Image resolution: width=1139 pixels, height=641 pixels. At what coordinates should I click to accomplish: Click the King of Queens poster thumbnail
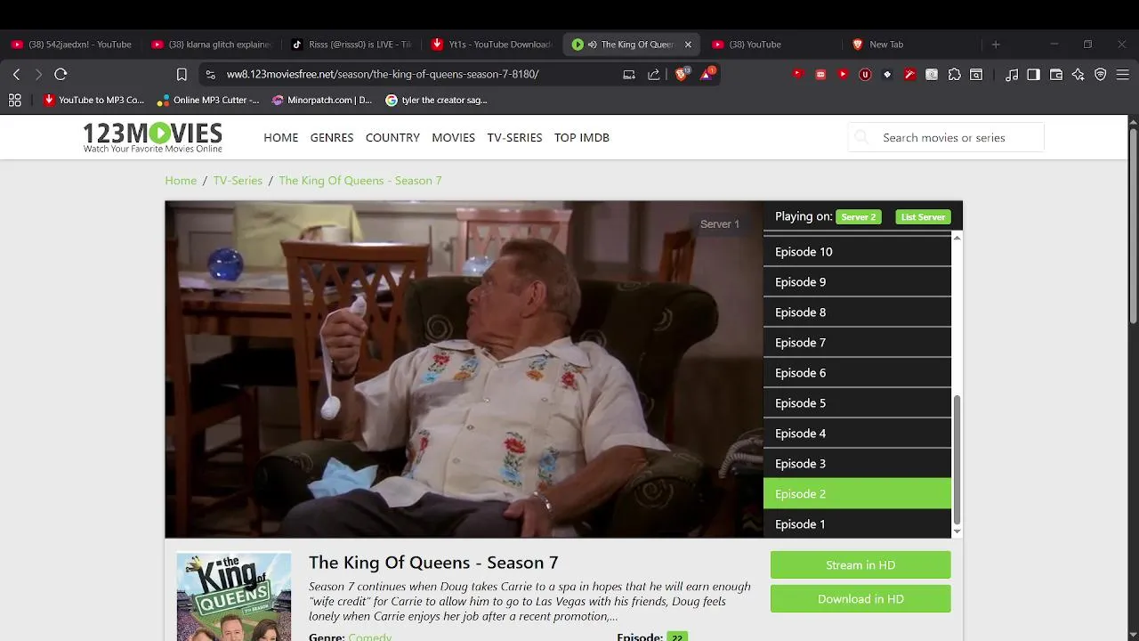(234, 596)
